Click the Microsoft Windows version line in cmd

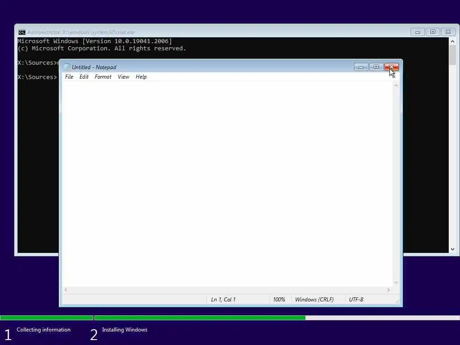pos(95,41)
